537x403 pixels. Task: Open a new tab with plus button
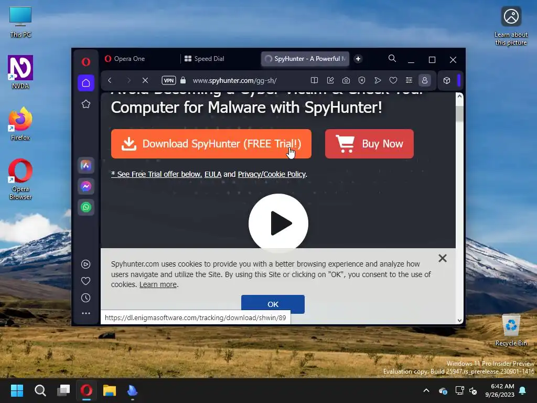point(358,59)
